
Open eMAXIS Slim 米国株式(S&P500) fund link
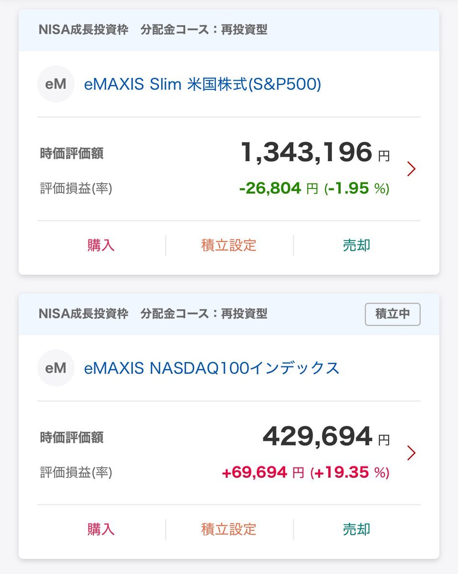(202, 84)
